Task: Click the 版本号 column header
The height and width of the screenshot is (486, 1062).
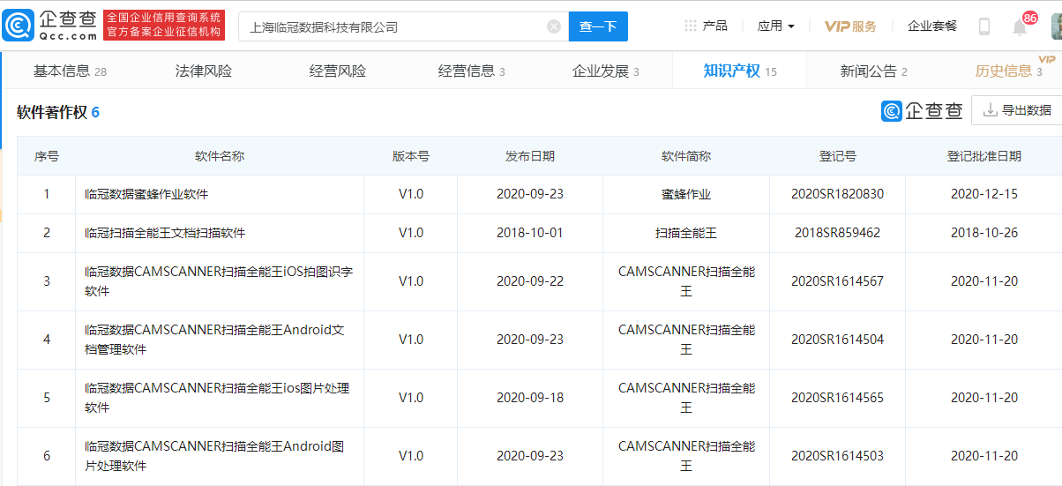Action: point(411,156)
